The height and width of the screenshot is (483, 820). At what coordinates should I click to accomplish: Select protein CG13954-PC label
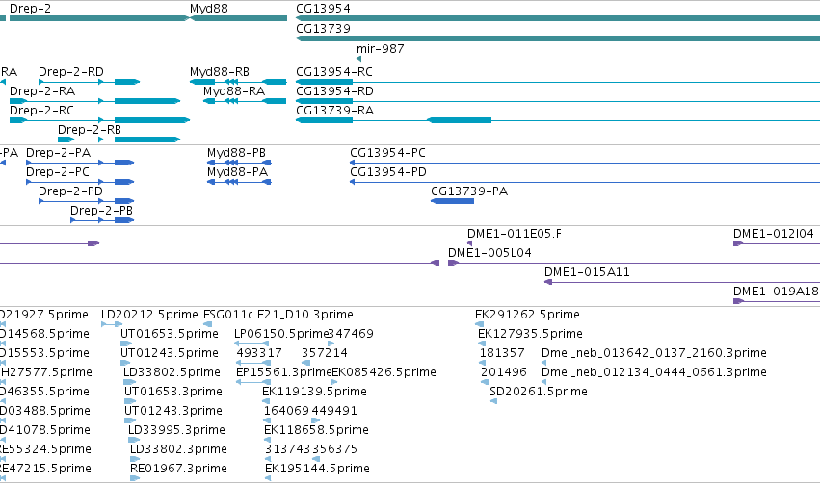pos(387,152)
